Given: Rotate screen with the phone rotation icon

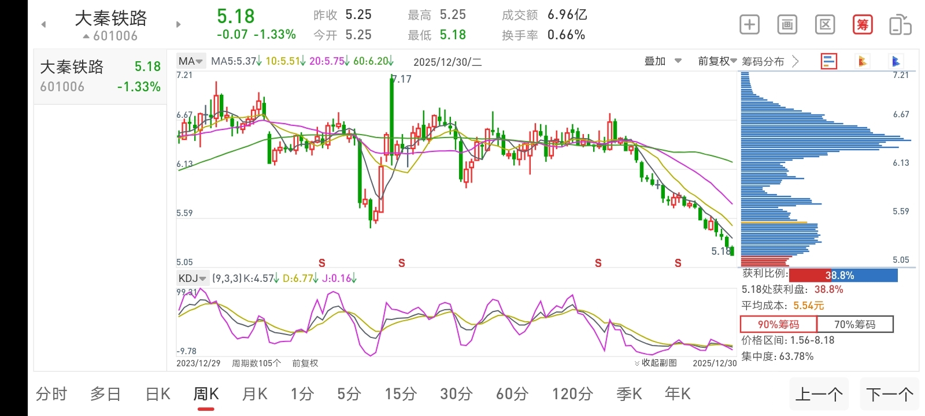Looking at the screenshot, I should point(900,25).
